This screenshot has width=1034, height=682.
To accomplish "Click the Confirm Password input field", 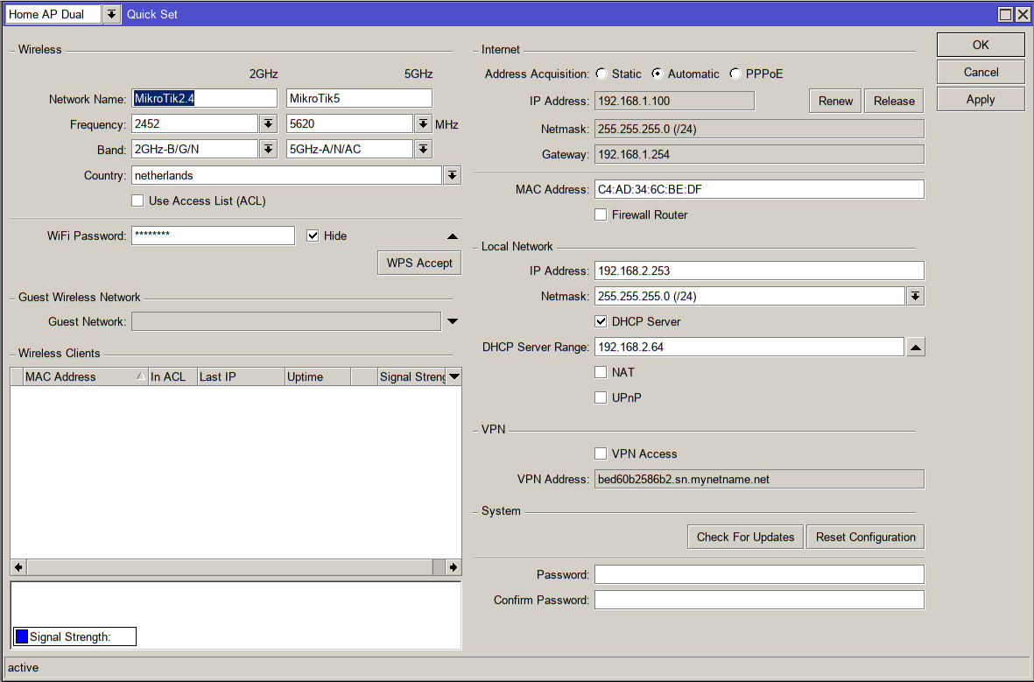I will pos(758,601).
